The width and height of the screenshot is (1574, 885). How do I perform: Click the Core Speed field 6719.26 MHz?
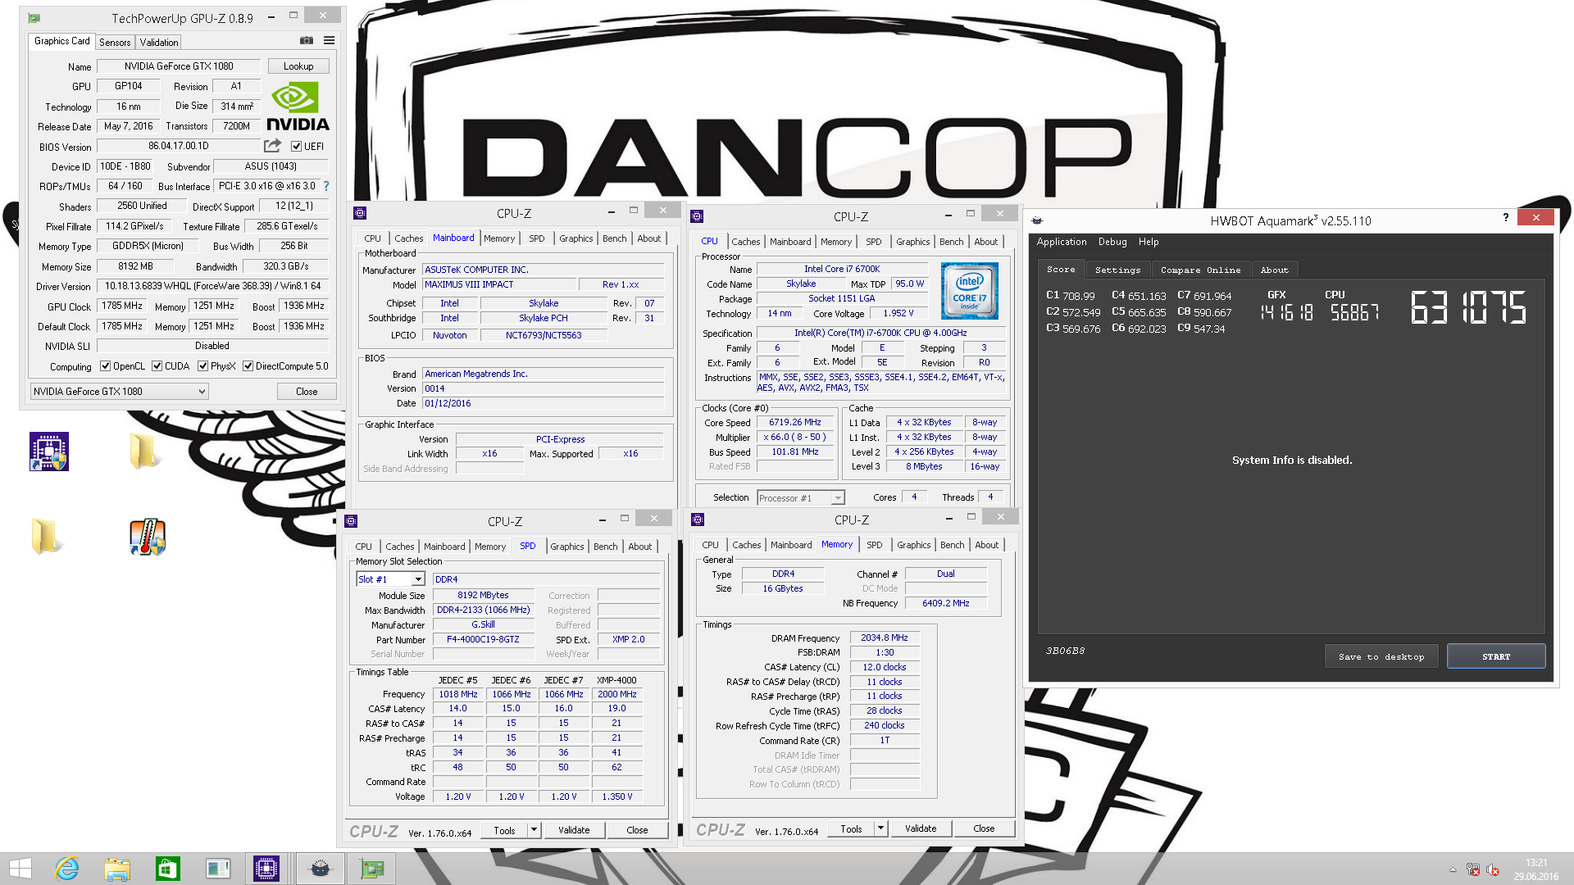click(794, 423)
